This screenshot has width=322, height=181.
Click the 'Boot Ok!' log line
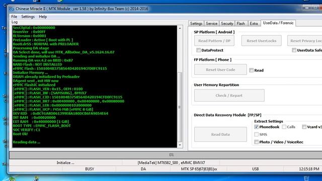pyautogui.click(x=20, y=134)
